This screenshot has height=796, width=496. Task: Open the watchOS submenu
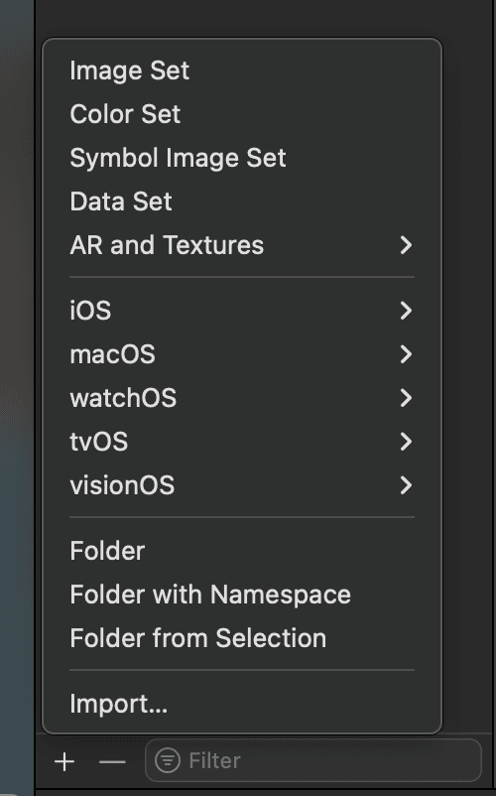point(242,397)
